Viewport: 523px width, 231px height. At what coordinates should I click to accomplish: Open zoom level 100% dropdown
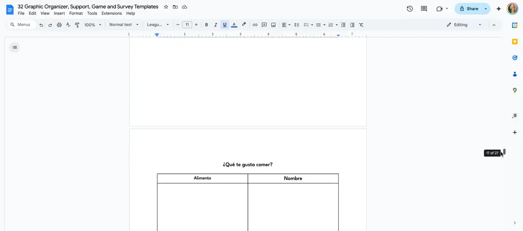pyautogui.click(x=93, y=25)
